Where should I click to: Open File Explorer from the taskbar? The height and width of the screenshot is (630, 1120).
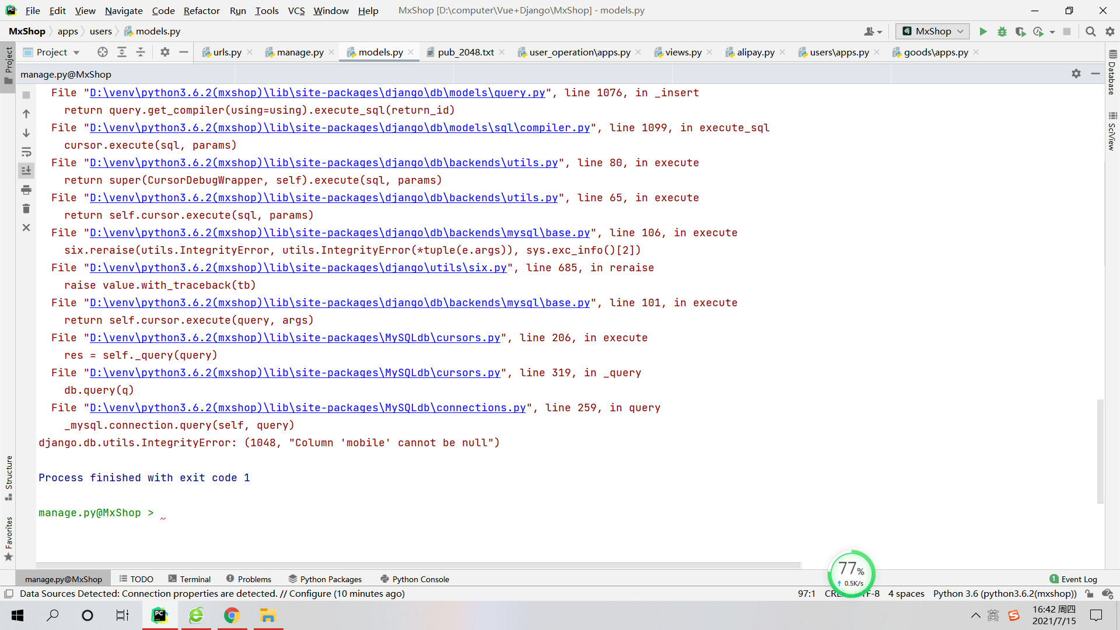pyautogui.click(x=268, y=615)
